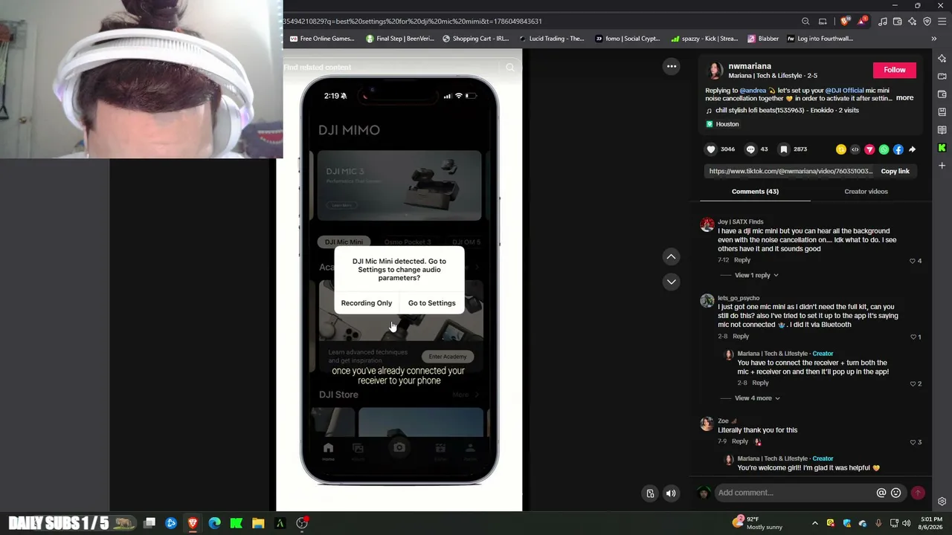Viewport: 952px width, 535px height.
Task: Open more share options arrow
Action: 913,149
